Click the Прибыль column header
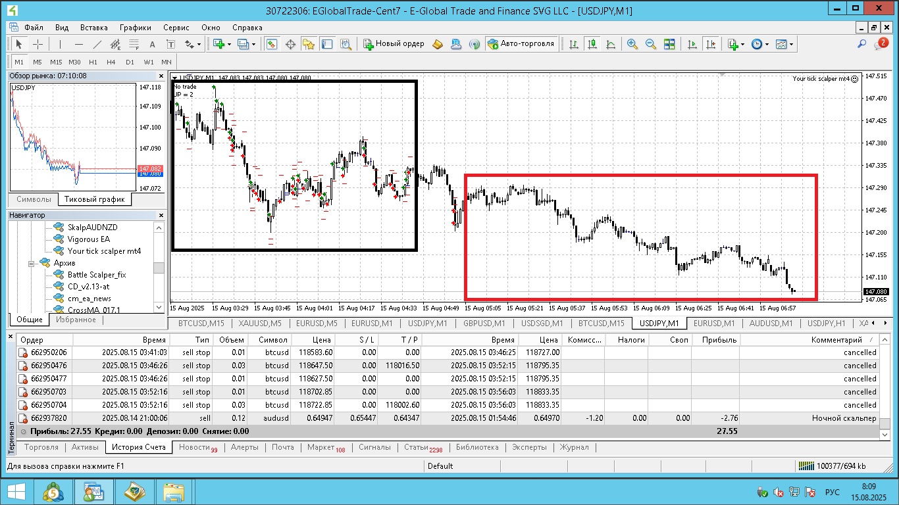The height and width of the screenshot is (505, 899). pyautogui.click(x=719, y=340)
